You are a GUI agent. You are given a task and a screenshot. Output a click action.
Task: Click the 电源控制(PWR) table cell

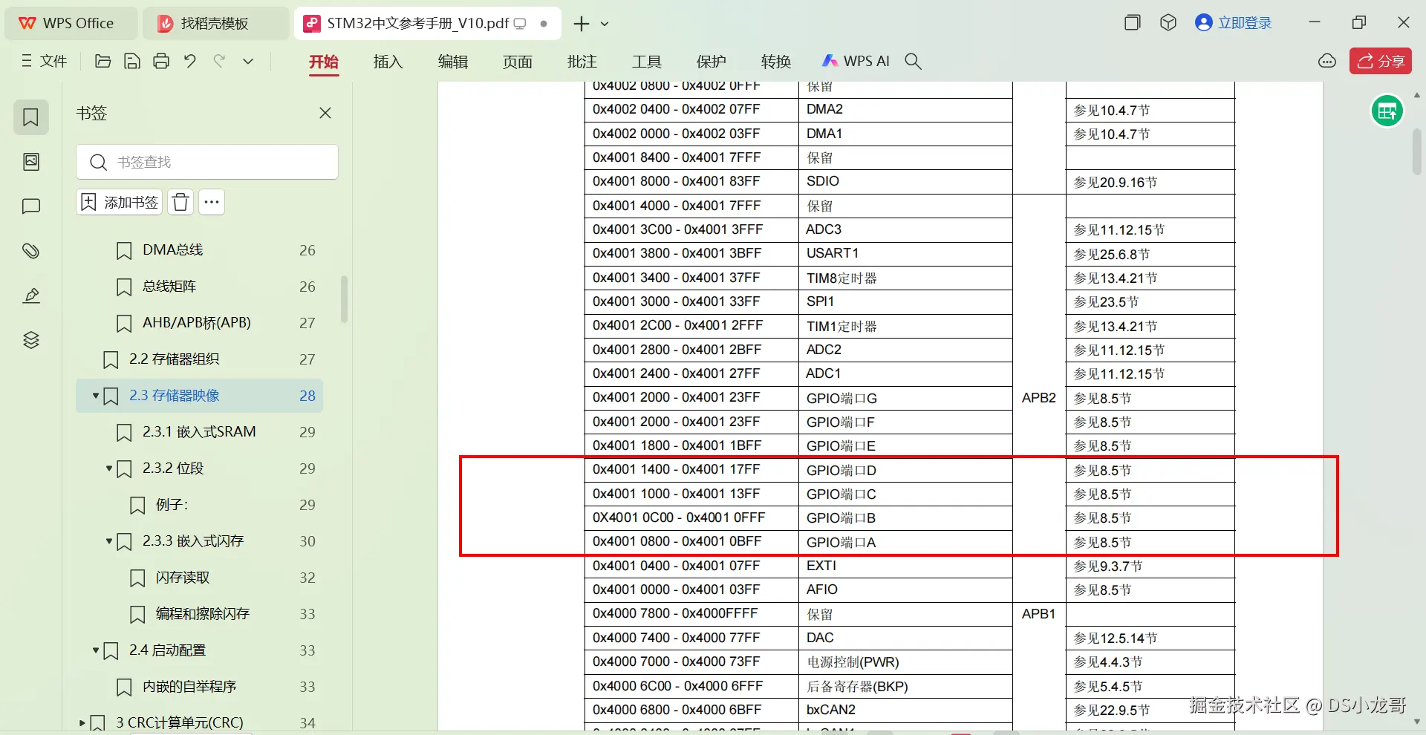[x=905, y=662]
